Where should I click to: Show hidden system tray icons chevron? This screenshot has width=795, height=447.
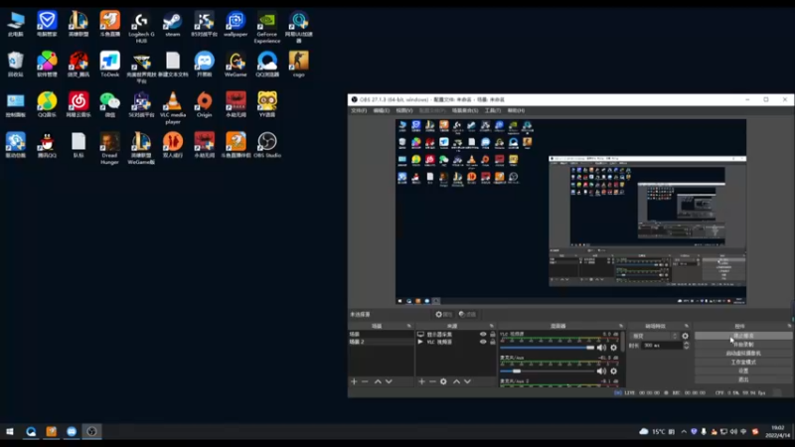tap(684, 432)
